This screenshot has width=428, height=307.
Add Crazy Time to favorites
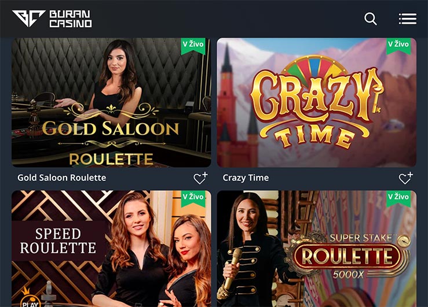[406, 178]
